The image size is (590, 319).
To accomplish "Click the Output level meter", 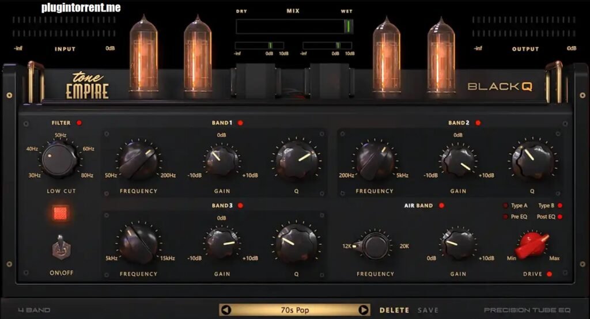I will [524, 26].
